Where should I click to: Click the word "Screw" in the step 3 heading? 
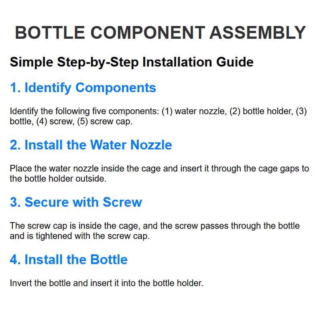click(124, 202)
